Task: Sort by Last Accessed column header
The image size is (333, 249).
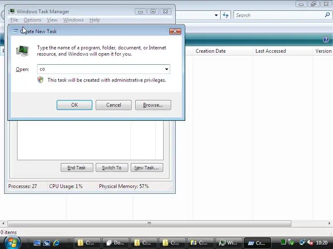Action: (x=283, y=51)
